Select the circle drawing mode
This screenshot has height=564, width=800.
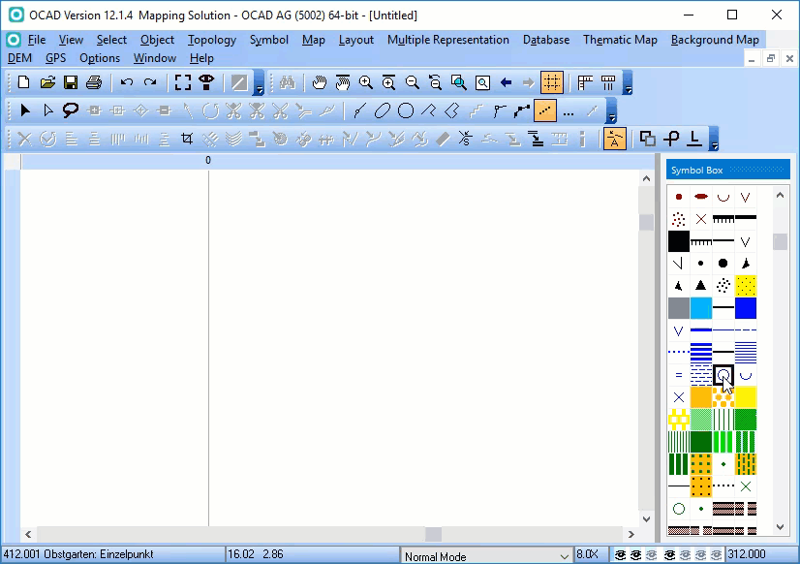click(x=406, y=110)
